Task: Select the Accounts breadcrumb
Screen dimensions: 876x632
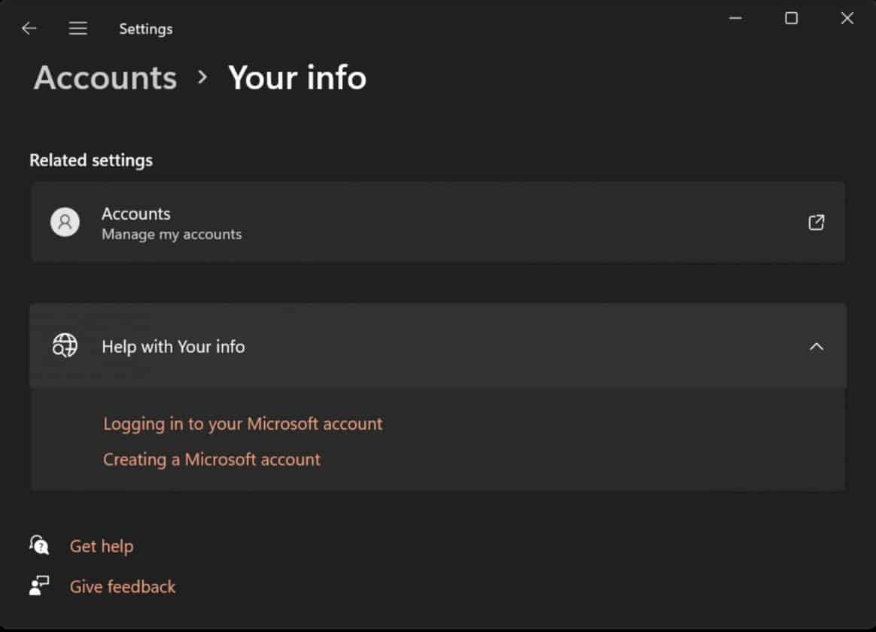Action: (105, 77)
